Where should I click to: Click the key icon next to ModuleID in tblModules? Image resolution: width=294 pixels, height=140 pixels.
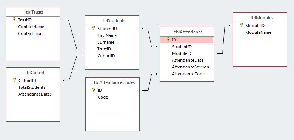click(242, 25)
